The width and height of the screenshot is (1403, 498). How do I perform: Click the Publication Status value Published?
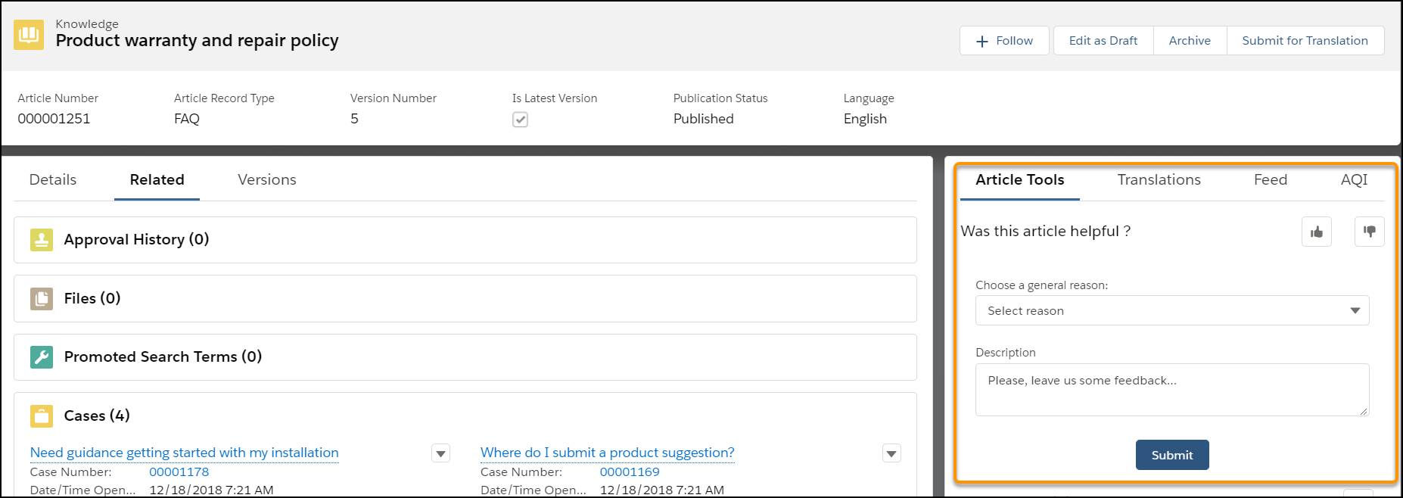[x=703, y=119]
